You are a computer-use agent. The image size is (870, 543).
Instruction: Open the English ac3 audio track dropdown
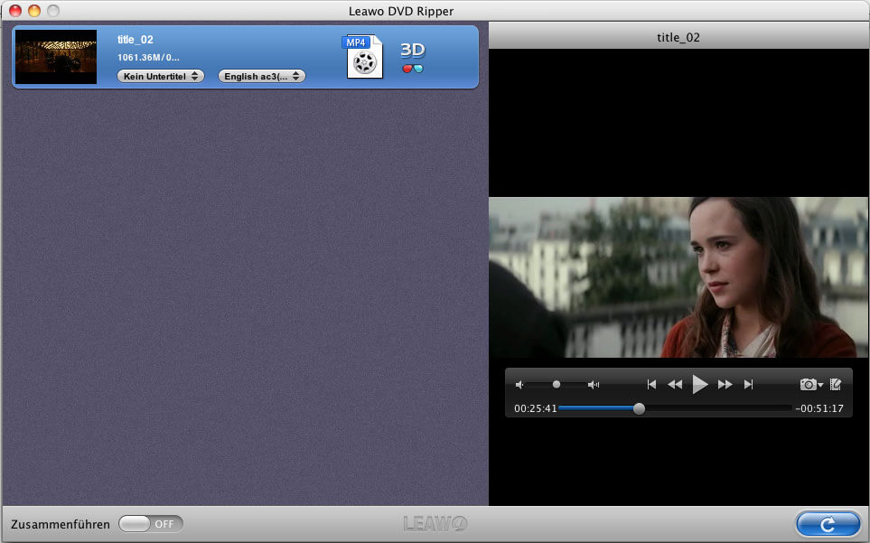pos(261,76)
